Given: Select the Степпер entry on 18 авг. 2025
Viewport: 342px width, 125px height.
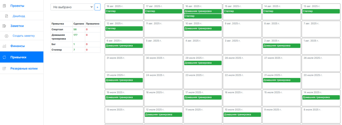Looking at the screenshot, I should [124, 11].
